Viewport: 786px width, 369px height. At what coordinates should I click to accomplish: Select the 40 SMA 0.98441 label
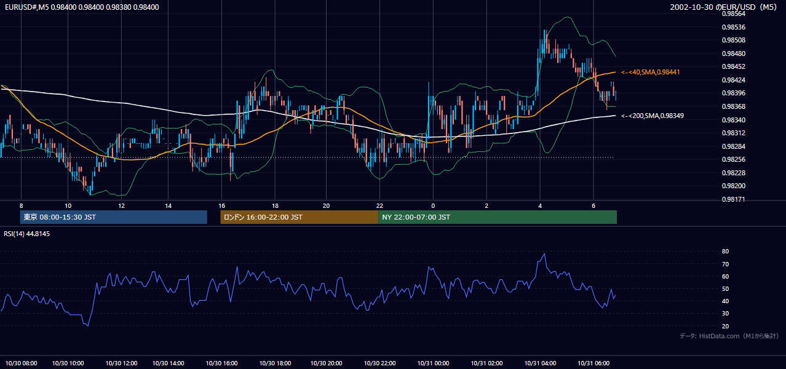click(x=650, y=73)
